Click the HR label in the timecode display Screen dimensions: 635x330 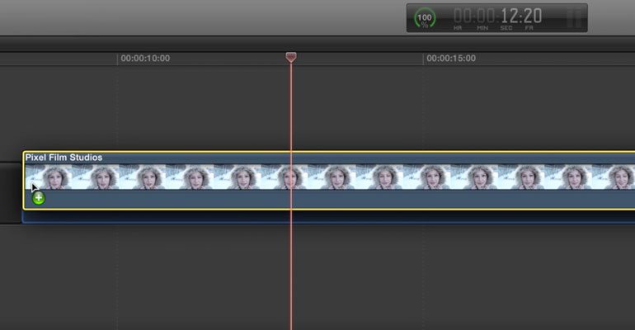458,28
